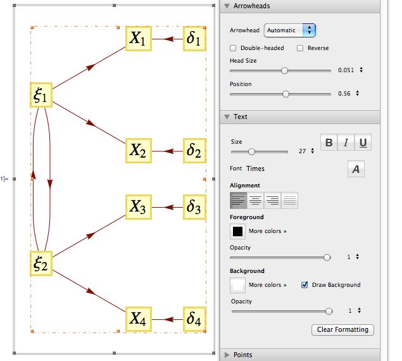Align text right
This screenshot has height=361, width=402.
[x=272, y=200]
